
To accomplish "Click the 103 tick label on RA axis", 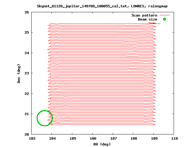I will coord(32,139).
